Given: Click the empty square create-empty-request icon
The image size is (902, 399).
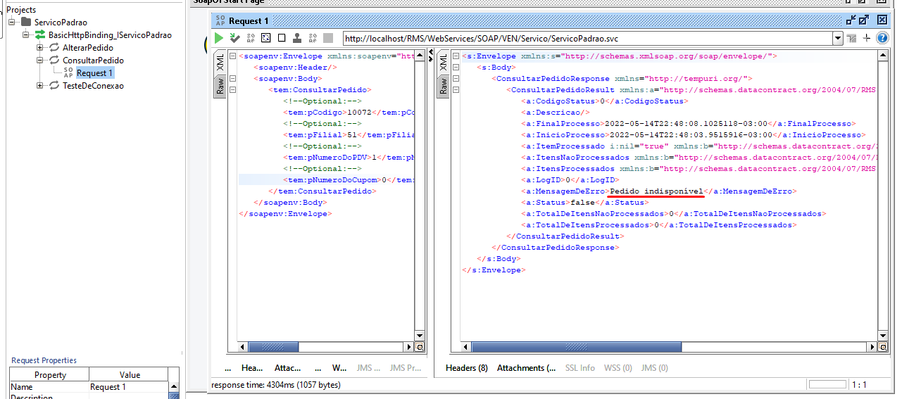Looking at the screenshot, I should tap(282, 38).
